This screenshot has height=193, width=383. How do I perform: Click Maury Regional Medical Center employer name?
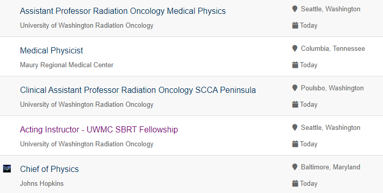coord(67,65)
